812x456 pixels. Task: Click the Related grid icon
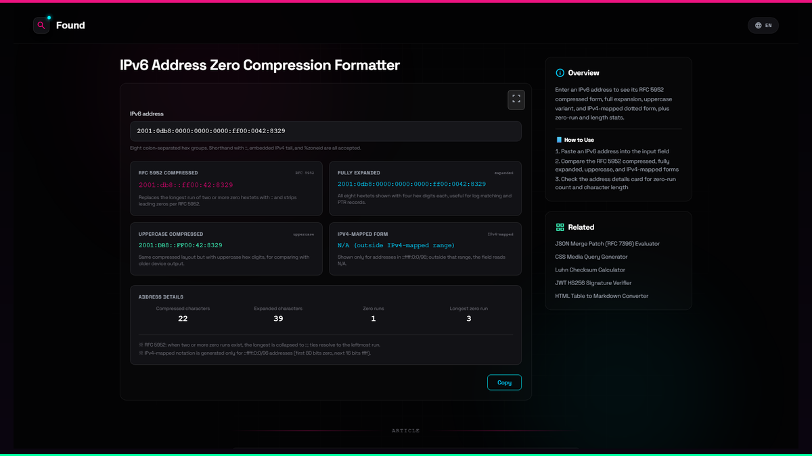pos(560,228)
